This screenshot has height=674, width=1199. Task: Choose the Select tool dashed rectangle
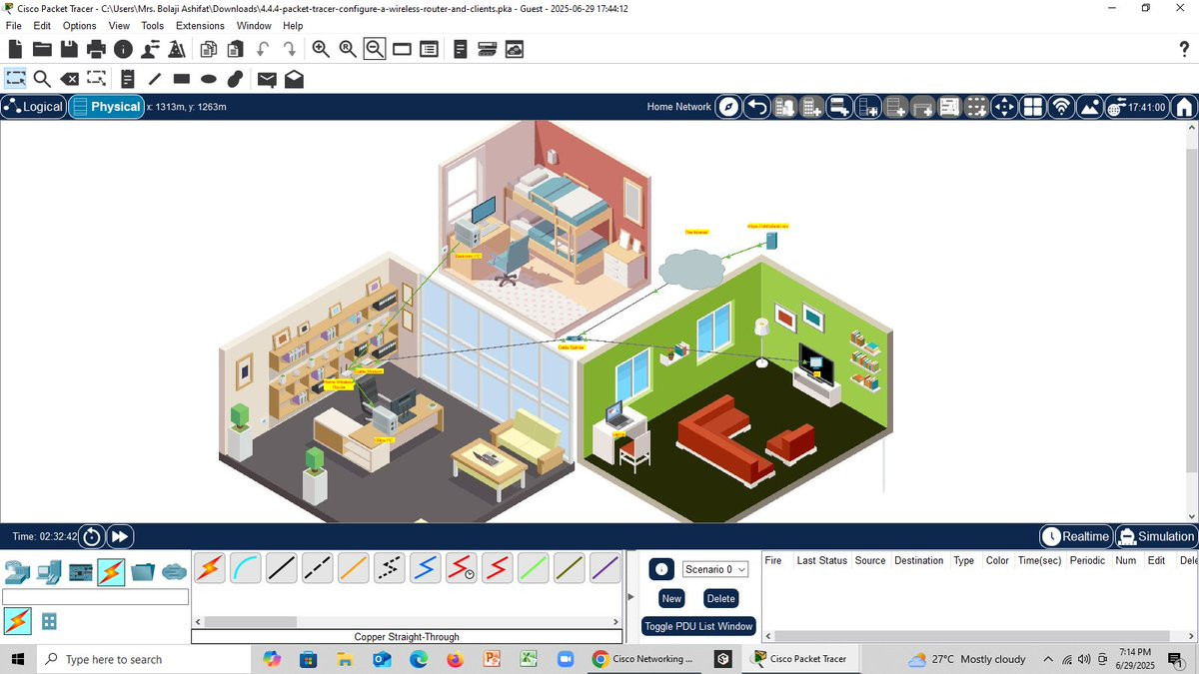15,78
